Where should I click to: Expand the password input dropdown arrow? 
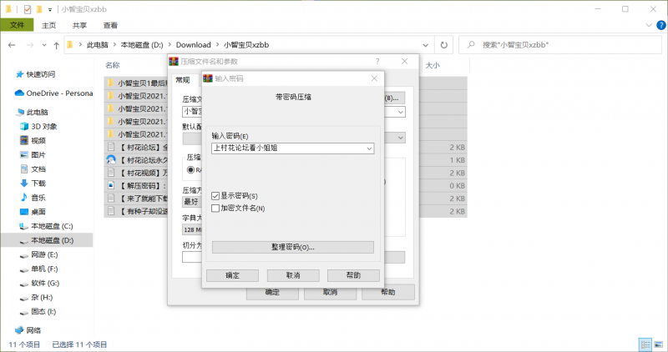click(369, 148)
